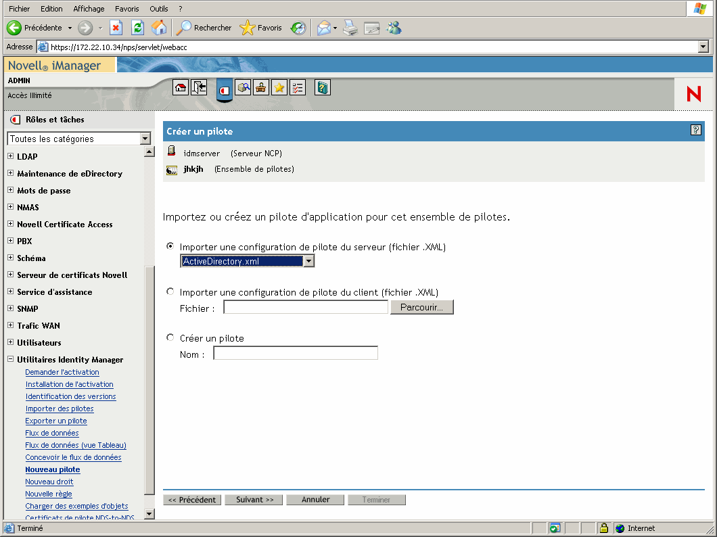Select 'Importer une configuration de pilote du serveur'
Viewport: 717px width, 537px height.
(x=170, y=246)
